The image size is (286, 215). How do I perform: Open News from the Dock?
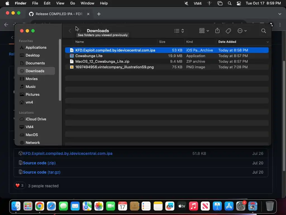(205, 206)
